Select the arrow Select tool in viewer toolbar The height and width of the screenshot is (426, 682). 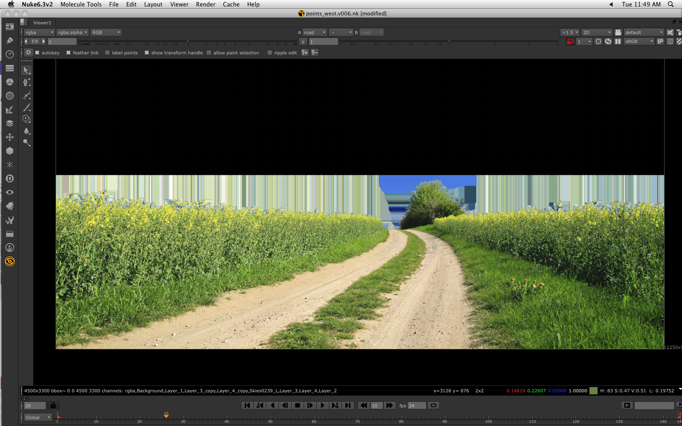[x=26, y=70]
